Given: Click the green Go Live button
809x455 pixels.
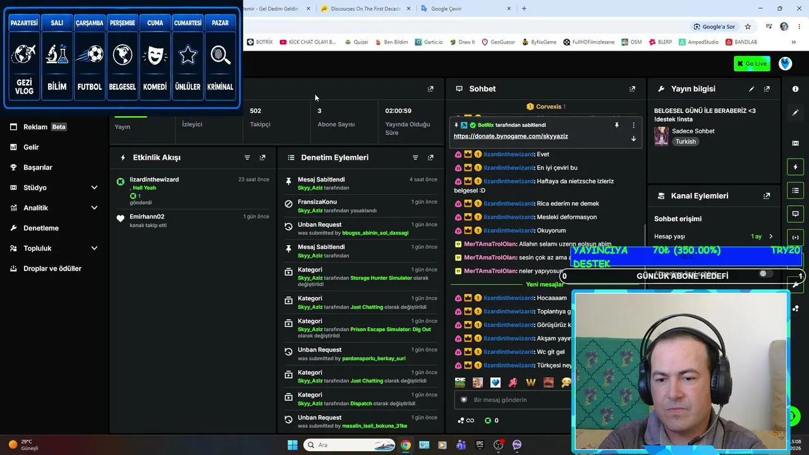Looking at the screenshot, I should 752,63.
